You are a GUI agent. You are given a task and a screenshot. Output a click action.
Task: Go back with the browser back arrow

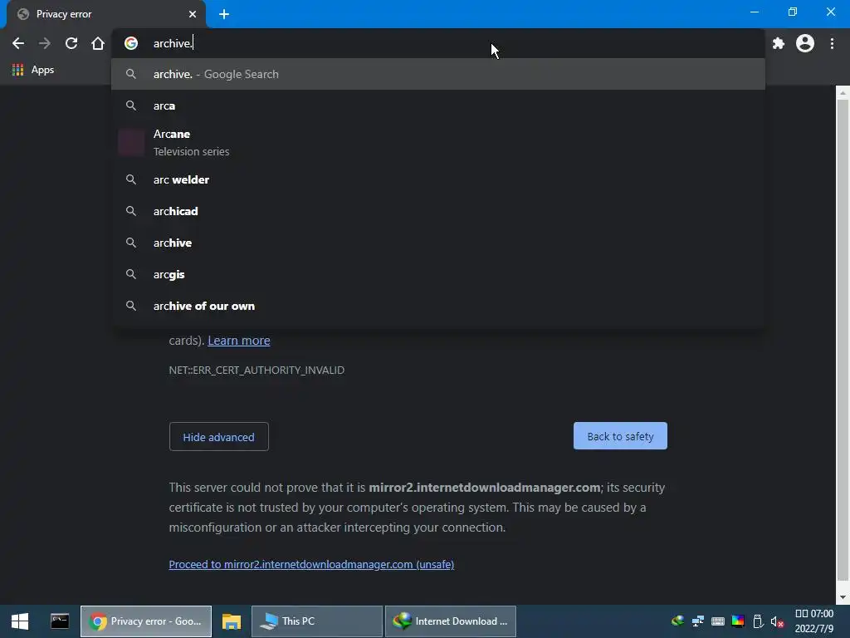pyautogui.click(x=18, y=43)
